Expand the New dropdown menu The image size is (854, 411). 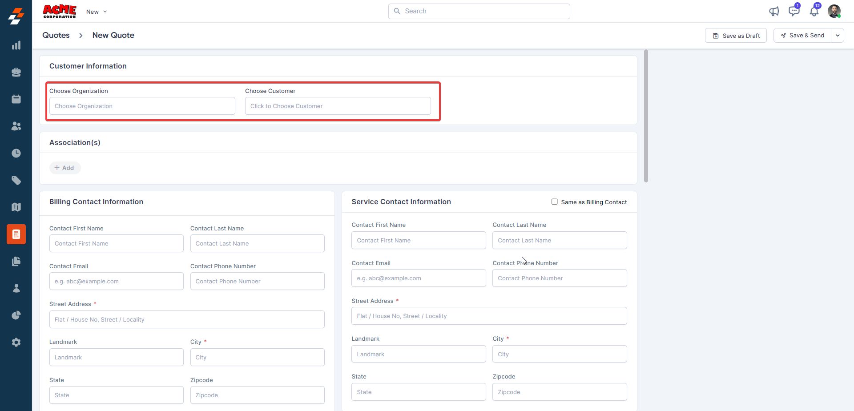(97, 12)
